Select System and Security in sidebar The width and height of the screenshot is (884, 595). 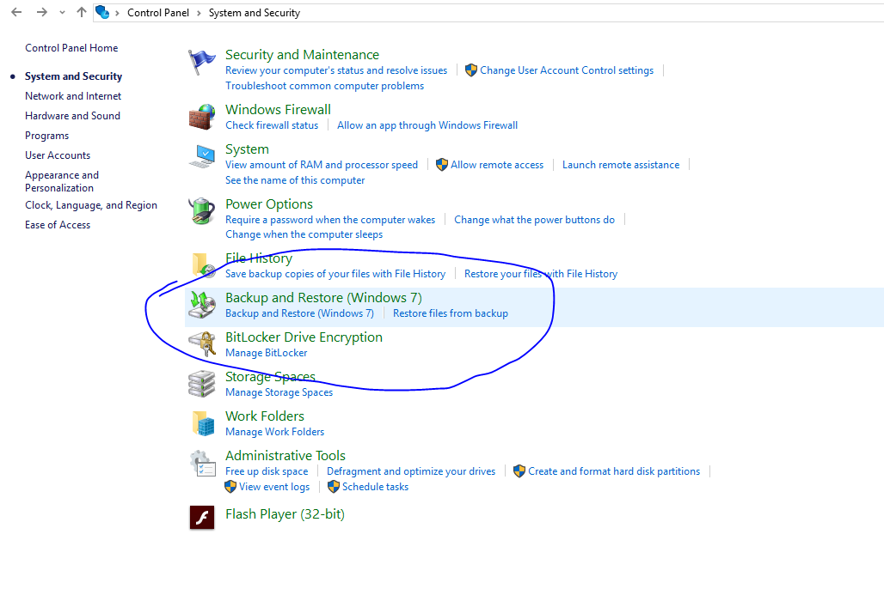pyautogui.click(x=73, y=76)
